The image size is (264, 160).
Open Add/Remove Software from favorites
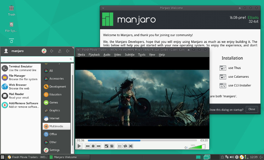(x=21, y=105)
